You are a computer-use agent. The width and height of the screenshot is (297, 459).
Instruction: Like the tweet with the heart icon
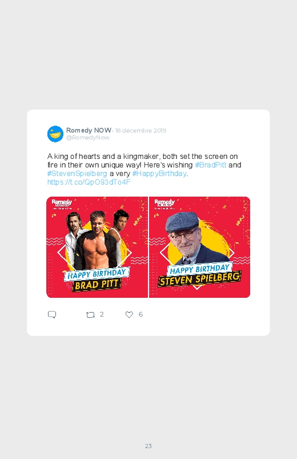pyautogui.click(x=129, y=314)
